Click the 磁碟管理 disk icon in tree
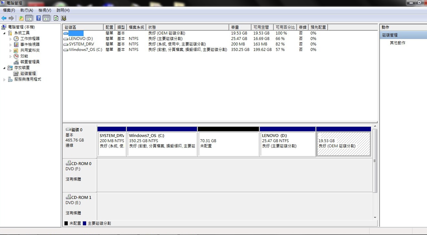The height and width of the screenshot is (235, 427). click(x=16, y=73)
